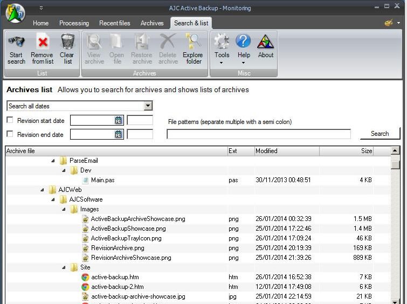The height and width of the screenshot is (304, 407).
Task: Click the application logo orb button
Action: 15,13
